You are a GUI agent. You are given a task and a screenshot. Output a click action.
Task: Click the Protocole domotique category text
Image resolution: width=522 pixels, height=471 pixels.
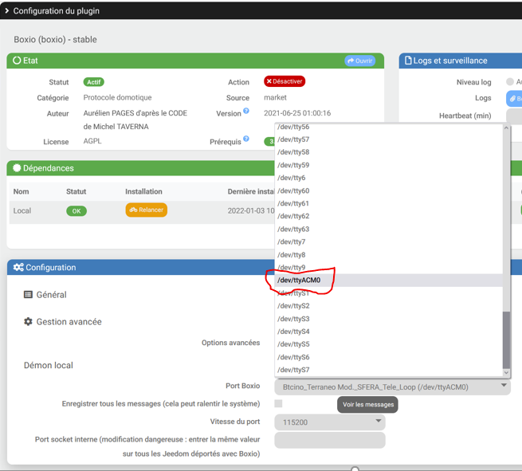pyautogui.click(x=117, y=97)
